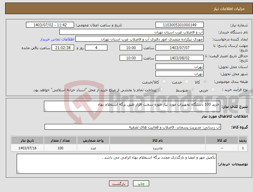
Task: Click the delivery city field تهران
Action: pyautogui.click(x=180, y=74)
